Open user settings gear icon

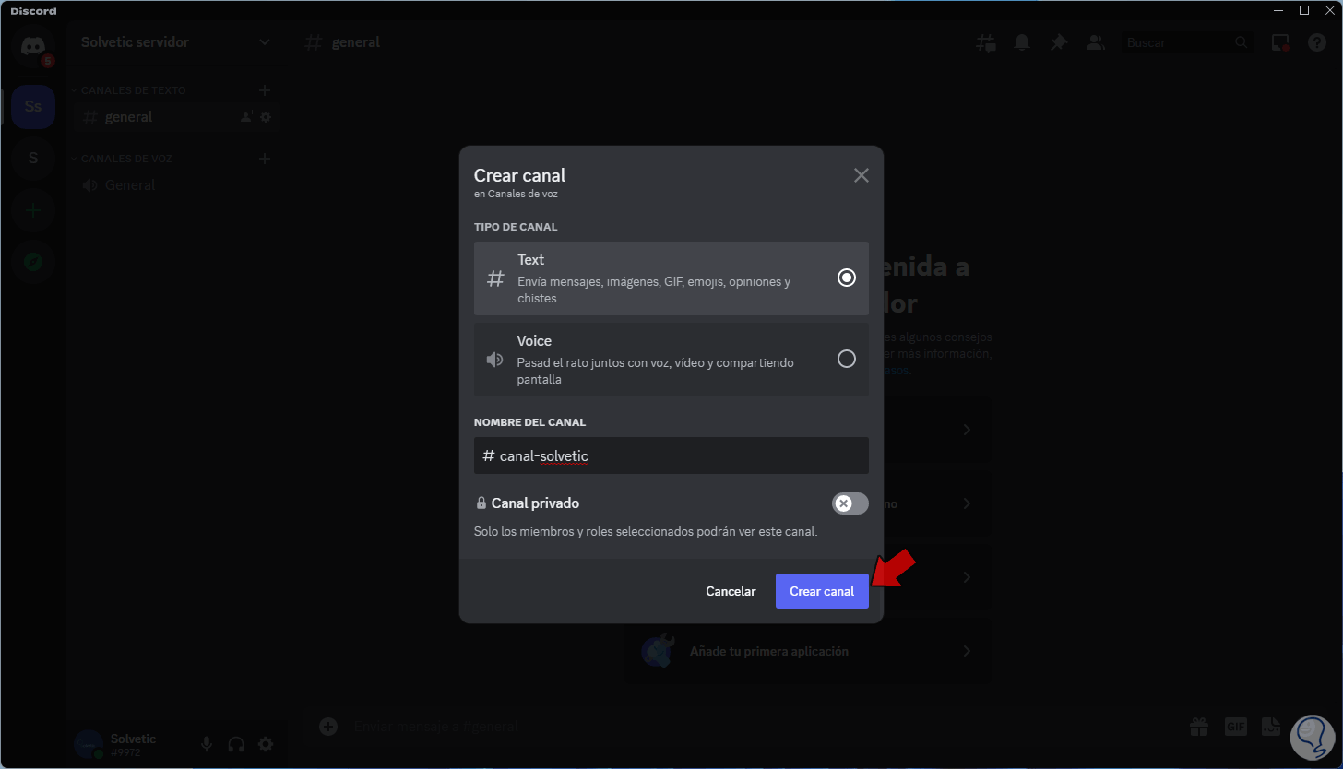[266, 744]
